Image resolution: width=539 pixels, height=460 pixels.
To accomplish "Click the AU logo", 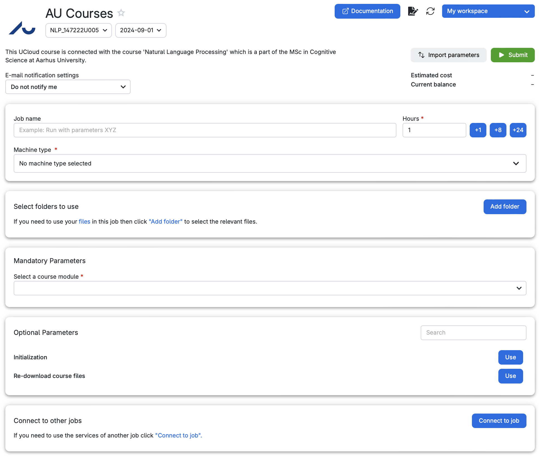I will pos(22,28).
